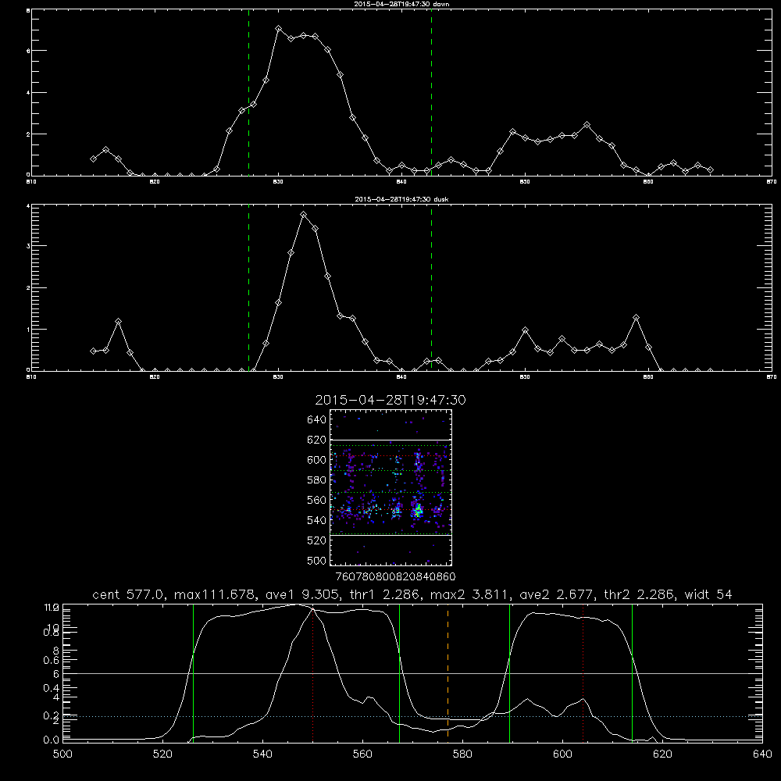Image resolution: width=781 pixels, height=781 pixels.
Task: Click the highest diamond marker in the dawn plot
Action: coord(279,29)
